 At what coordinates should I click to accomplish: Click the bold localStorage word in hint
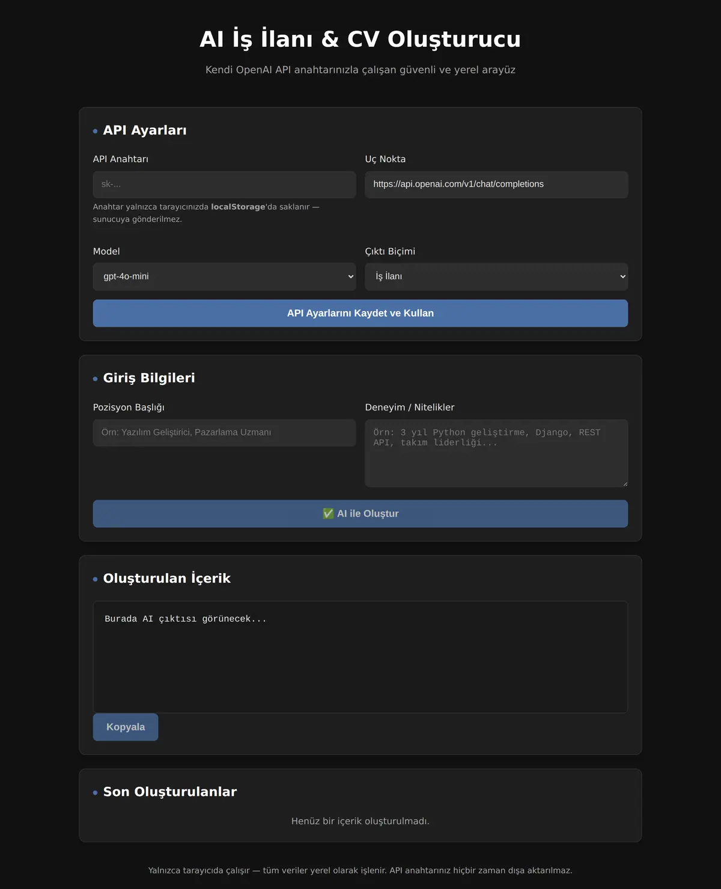(x=238, y=207)
